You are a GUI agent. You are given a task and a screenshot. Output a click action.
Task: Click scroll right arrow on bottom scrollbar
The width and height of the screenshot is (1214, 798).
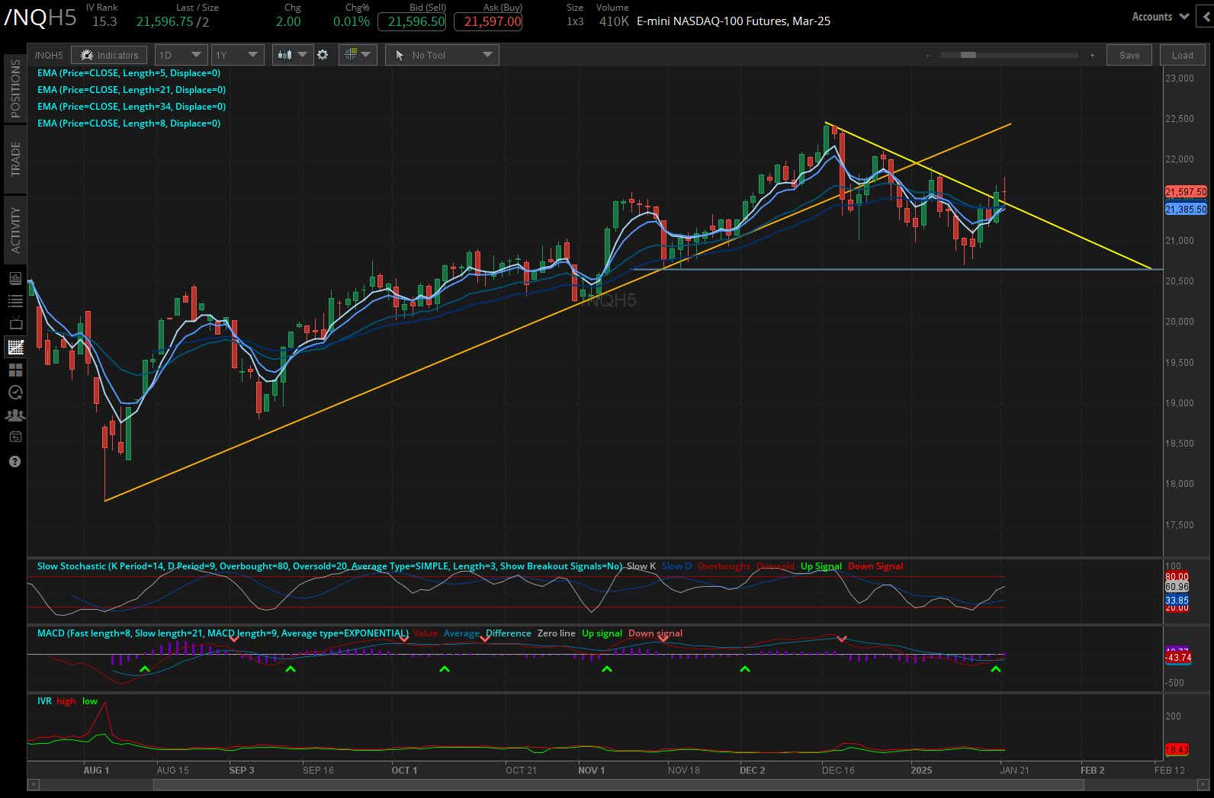1202,784
